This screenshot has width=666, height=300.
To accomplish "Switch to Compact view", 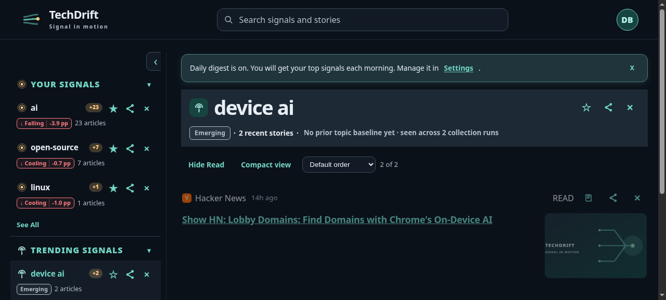I will click(x=266, y=164).
